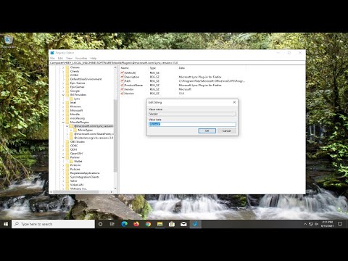Screen dimensions: 348x261
Task: Click the volume icon in the system tray
Action: click(316, 224)
